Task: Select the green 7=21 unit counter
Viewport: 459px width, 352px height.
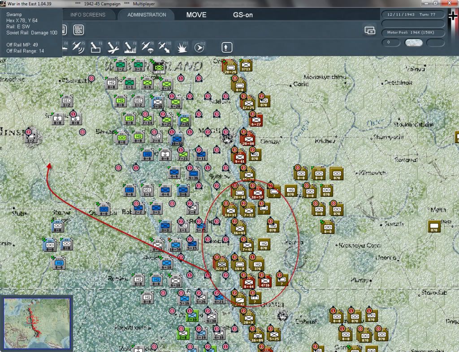Action: (183, 154)
